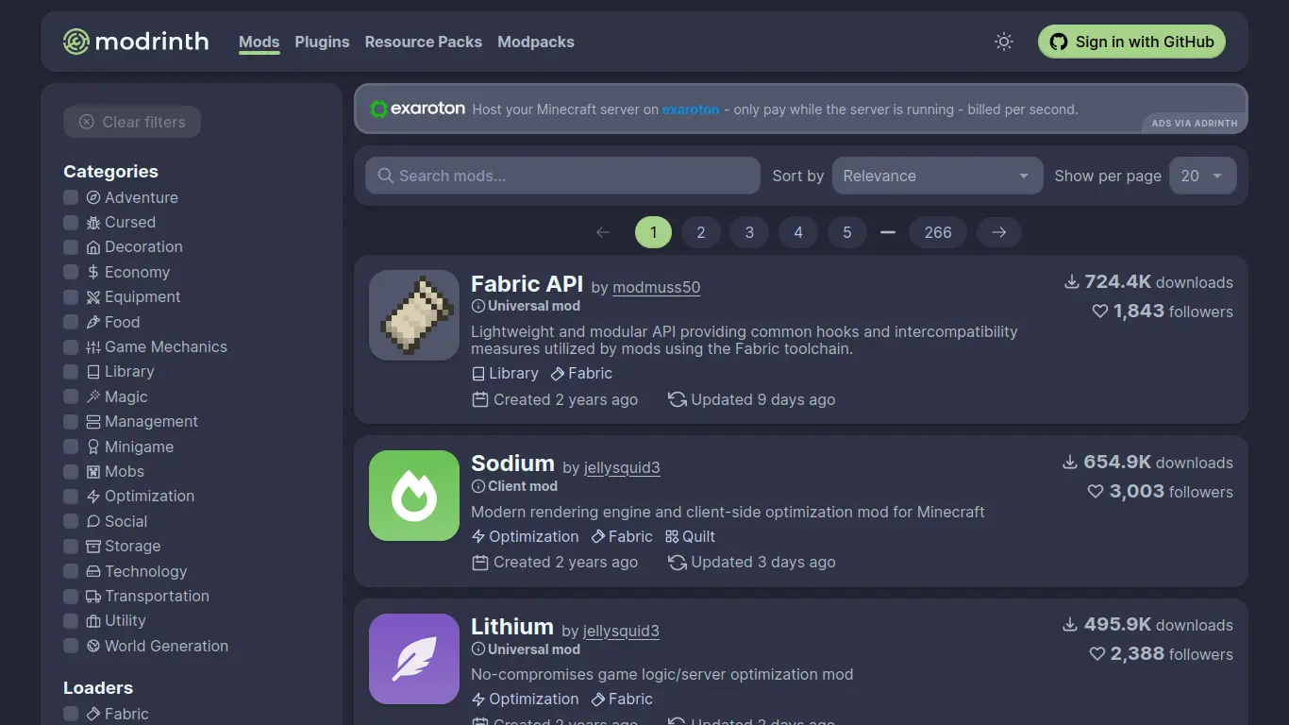1289x725 pixels.
Task: Enable the Utility category checkbox
Action: [71, 621]
